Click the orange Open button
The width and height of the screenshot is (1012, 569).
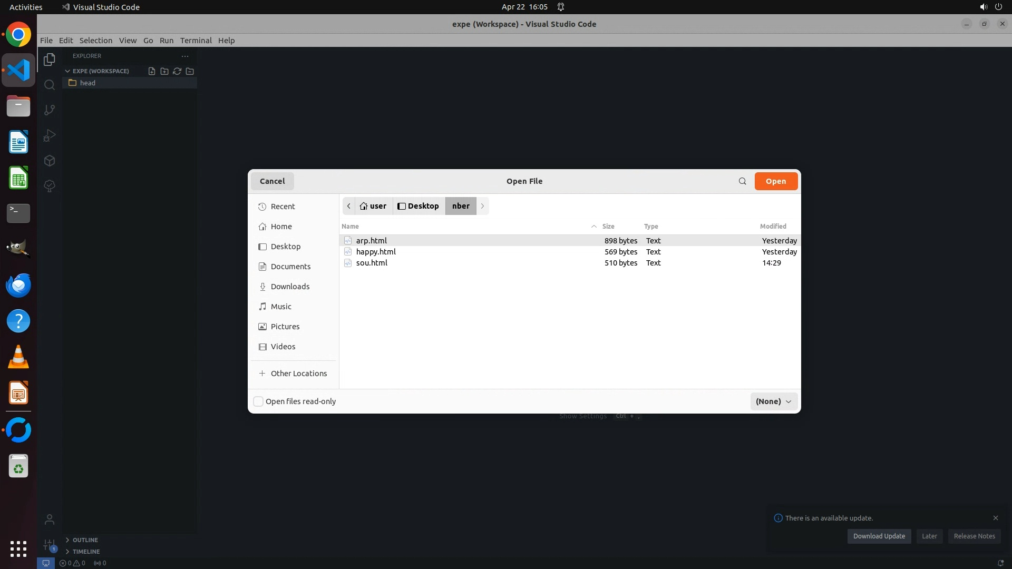(775, 181)
